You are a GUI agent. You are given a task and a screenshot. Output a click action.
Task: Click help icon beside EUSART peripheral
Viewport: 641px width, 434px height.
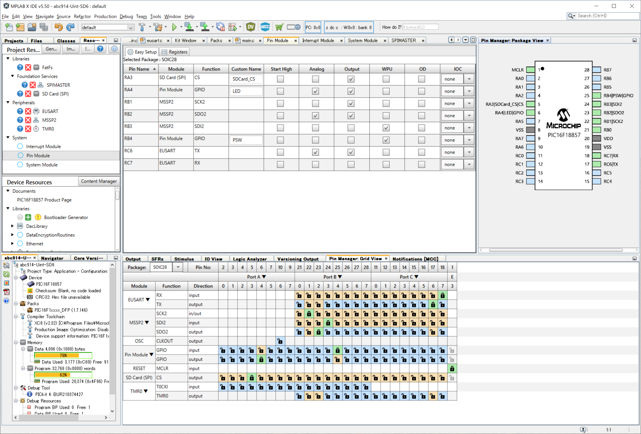tap(20, 111)
